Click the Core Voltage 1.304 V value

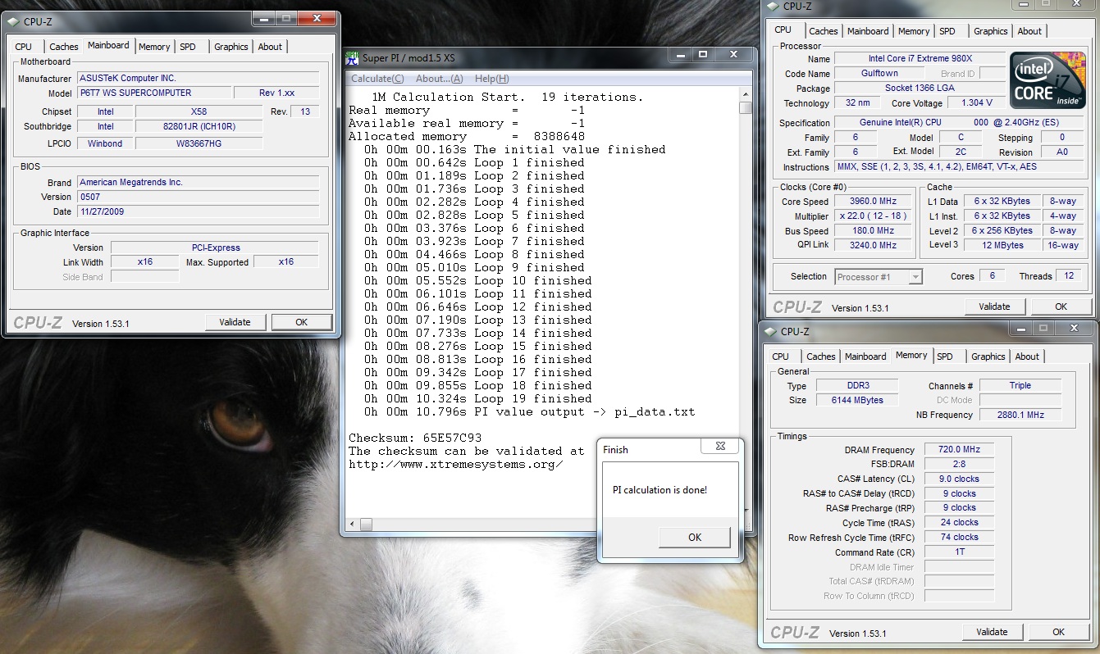(976, 102)
